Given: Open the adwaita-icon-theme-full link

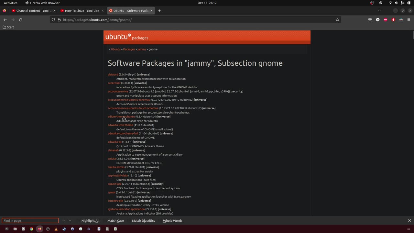Looking at the screenshot, I should [x=123, y=133].
